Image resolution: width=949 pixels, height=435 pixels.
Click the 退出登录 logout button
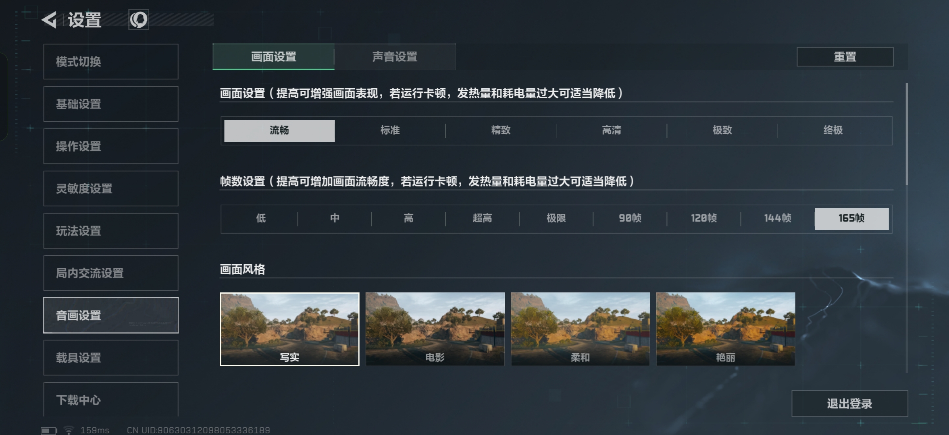click(x=849, y=403)
